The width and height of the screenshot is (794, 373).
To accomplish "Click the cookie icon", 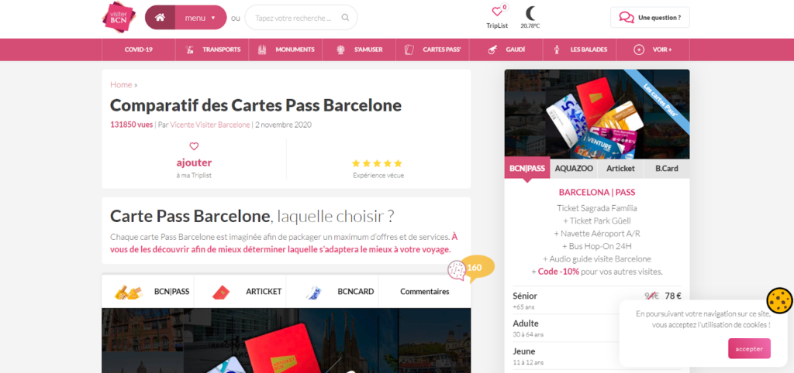I will [778, 301].
